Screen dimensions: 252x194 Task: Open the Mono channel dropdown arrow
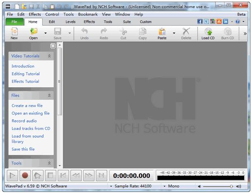click(164, 186)
